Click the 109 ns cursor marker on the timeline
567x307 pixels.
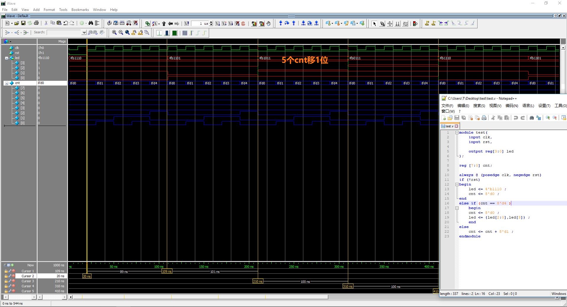pyautogui.click(x=167, y=271)
